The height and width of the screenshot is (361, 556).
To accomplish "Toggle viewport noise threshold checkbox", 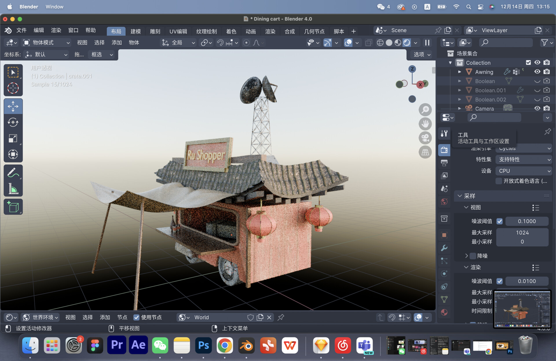I will [500, 221].
